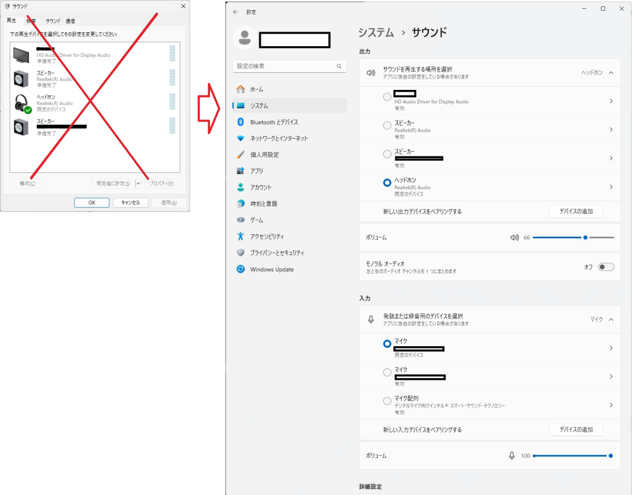Click デバイスの追加 button under output

[576, 211]
